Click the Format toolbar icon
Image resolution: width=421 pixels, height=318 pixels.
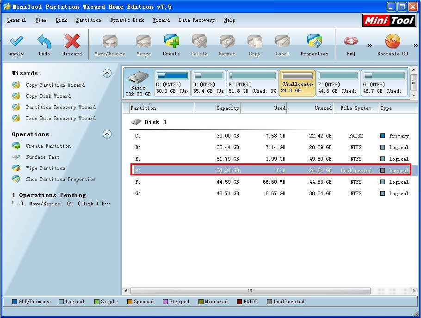click(x=227, y=45)
